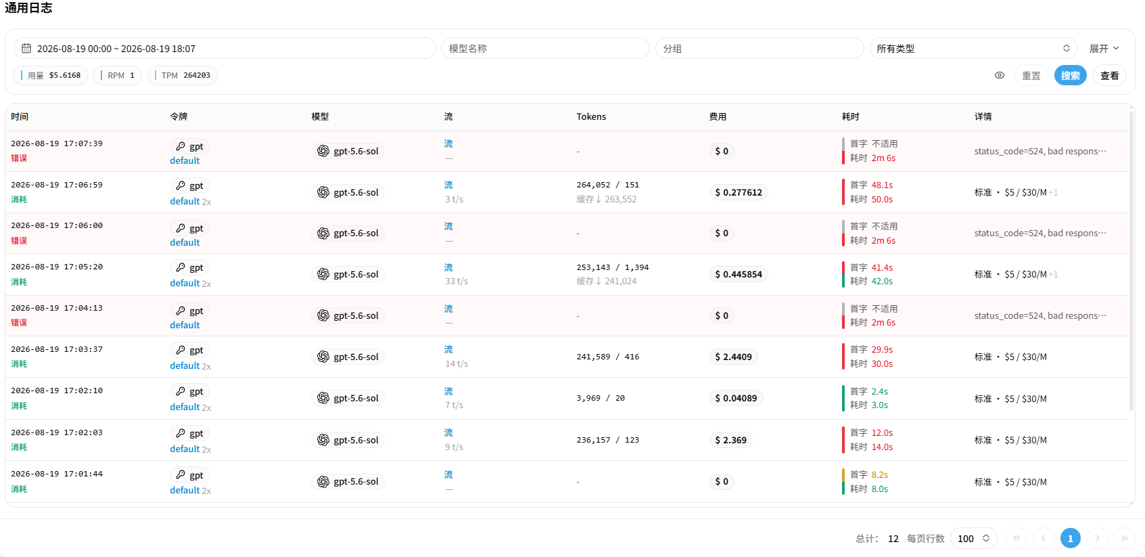
Task: Click the 时间 column header
Action: pos(20,116)
